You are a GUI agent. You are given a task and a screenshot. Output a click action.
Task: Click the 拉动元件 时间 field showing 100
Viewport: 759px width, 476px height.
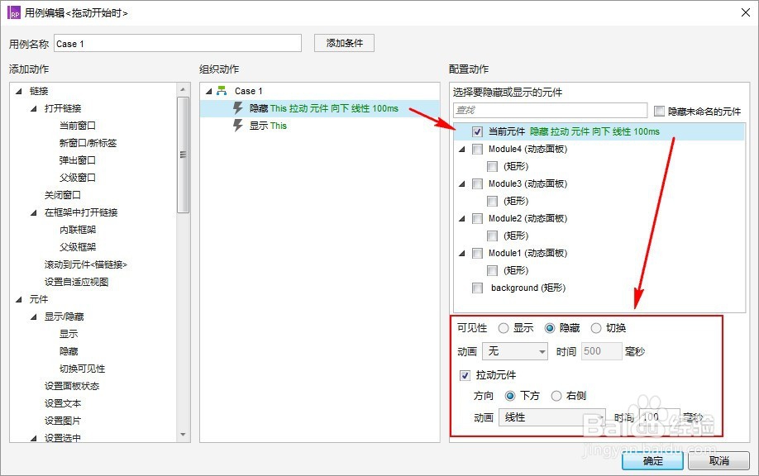[659, 417]
